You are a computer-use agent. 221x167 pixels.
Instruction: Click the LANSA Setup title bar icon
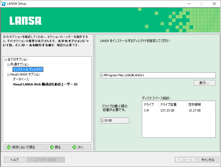(x=3, y=4)
